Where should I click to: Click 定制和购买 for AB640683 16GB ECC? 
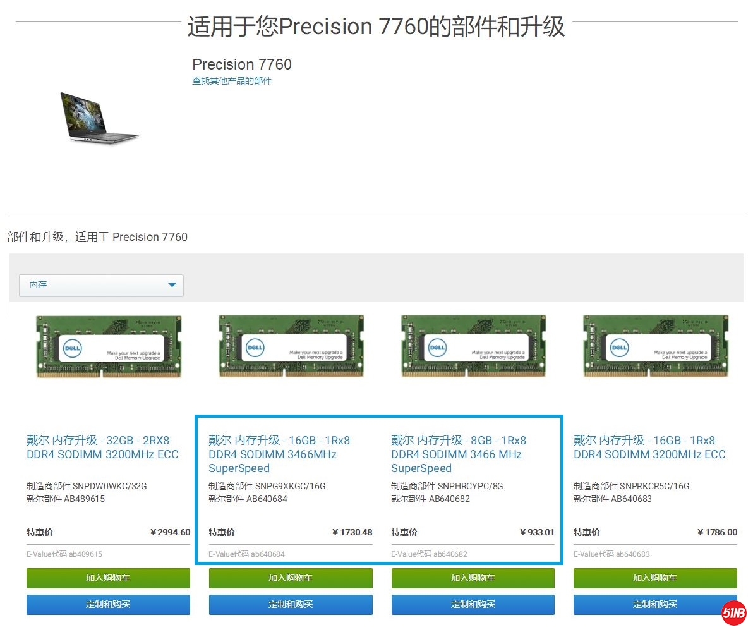[x=655, y=605]
